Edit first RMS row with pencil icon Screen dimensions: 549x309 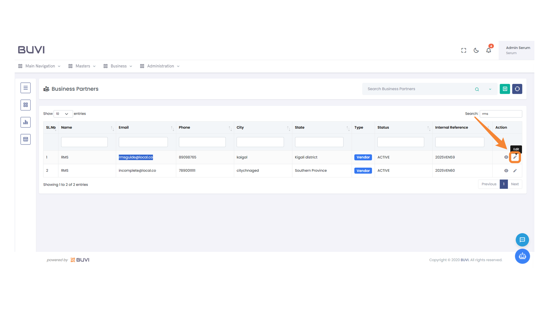coord(515,157)
